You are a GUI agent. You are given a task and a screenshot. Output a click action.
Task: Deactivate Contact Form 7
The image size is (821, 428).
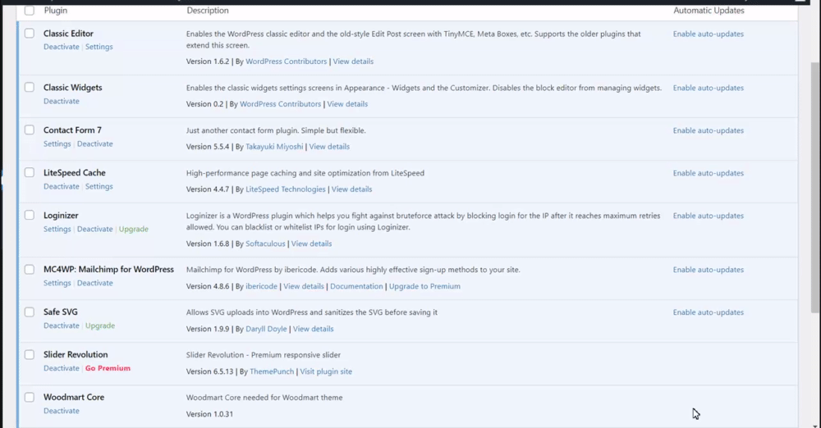coord(94,143)
